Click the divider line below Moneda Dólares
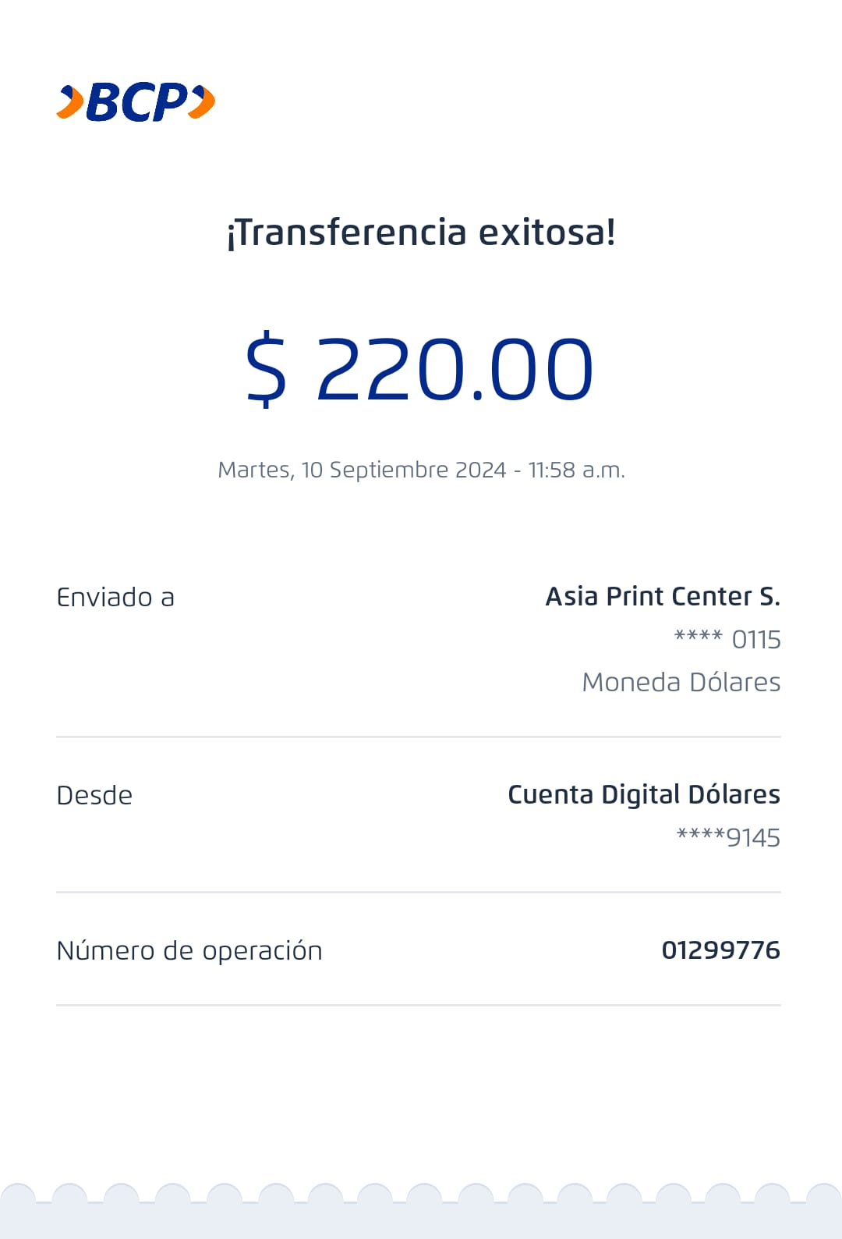The height and width of the screenshot is (1239, 842). point(419,737)
